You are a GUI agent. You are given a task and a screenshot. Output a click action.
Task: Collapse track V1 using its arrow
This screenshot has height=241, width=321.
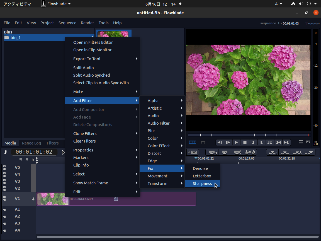(x=33, y=199)
